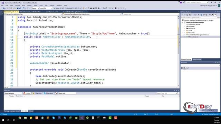
Task: Open the bottom_nav member dropdown
Action: (151, 14)
